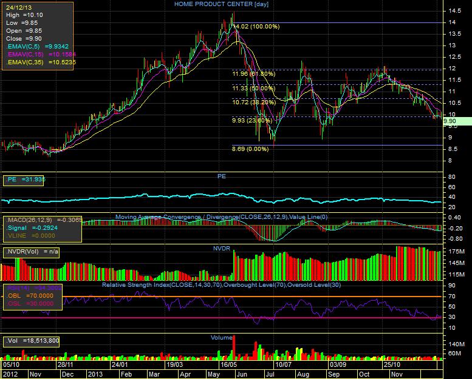Click the .VLINE =0.0000 label
The height and width of the screenshot is (379, 472).
(x=31, y=236)
